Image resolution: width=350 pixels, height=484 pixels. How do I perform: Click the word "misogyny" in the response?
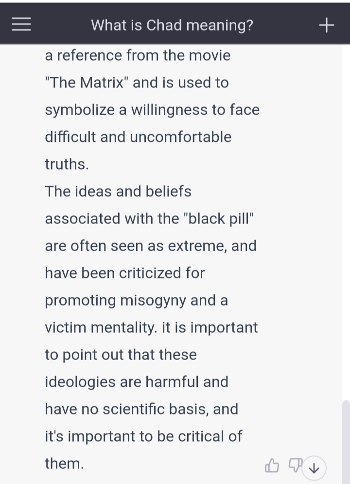153,301
